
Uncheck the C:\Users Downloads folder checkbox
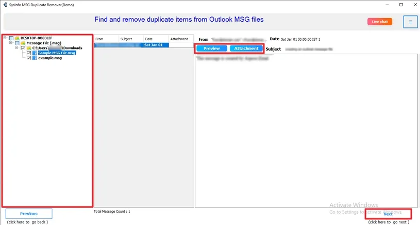coord(23,48)
